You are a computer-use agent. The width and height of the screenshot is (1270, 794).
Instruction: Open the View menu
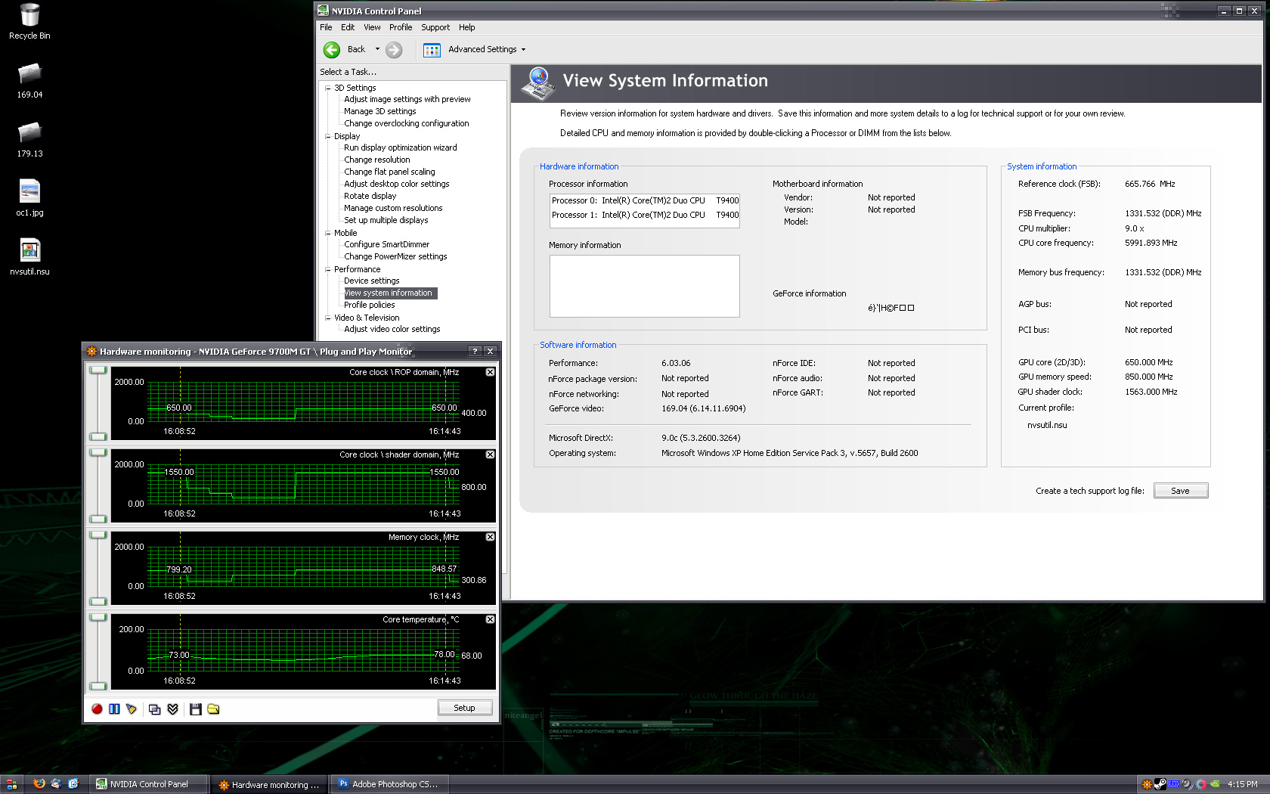click(372, 27)
